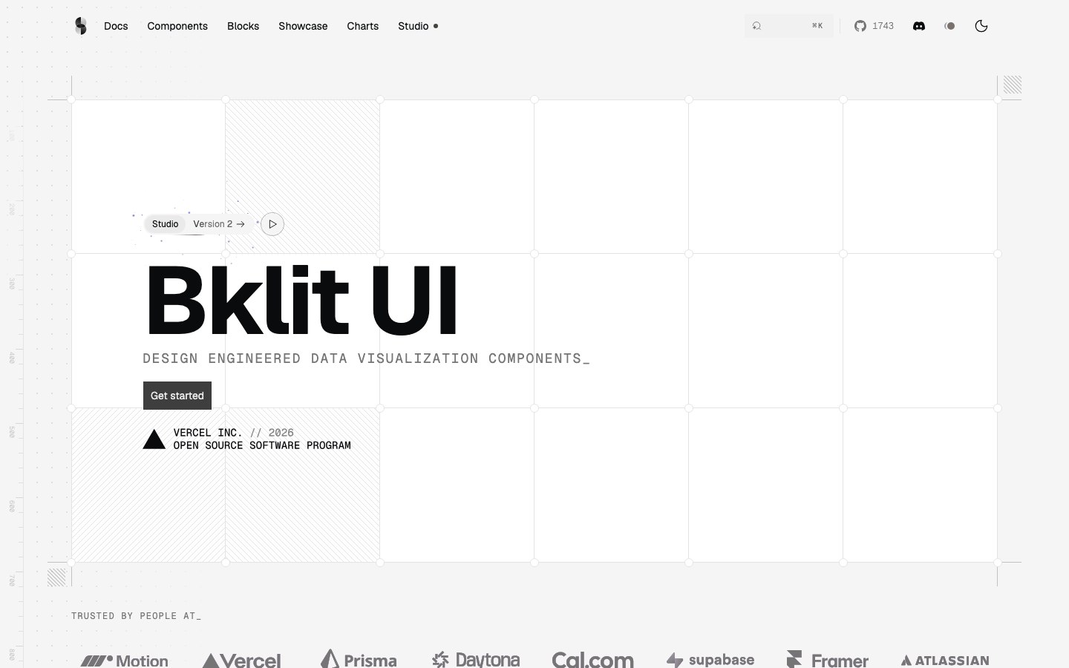Click the Cal.com logo under Trusted By
Viewport: 1069px width, 668px height.
pyautogui.click(x=592, y=659)
